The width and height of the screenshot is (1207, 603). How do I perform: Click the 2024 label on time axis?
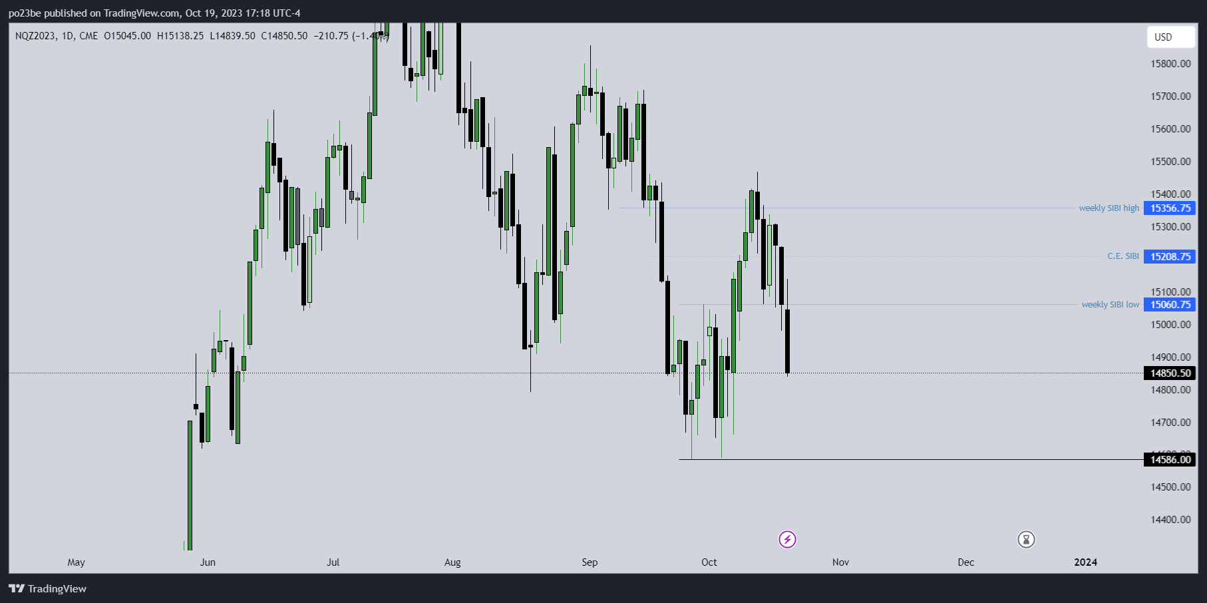[1085, 562]
